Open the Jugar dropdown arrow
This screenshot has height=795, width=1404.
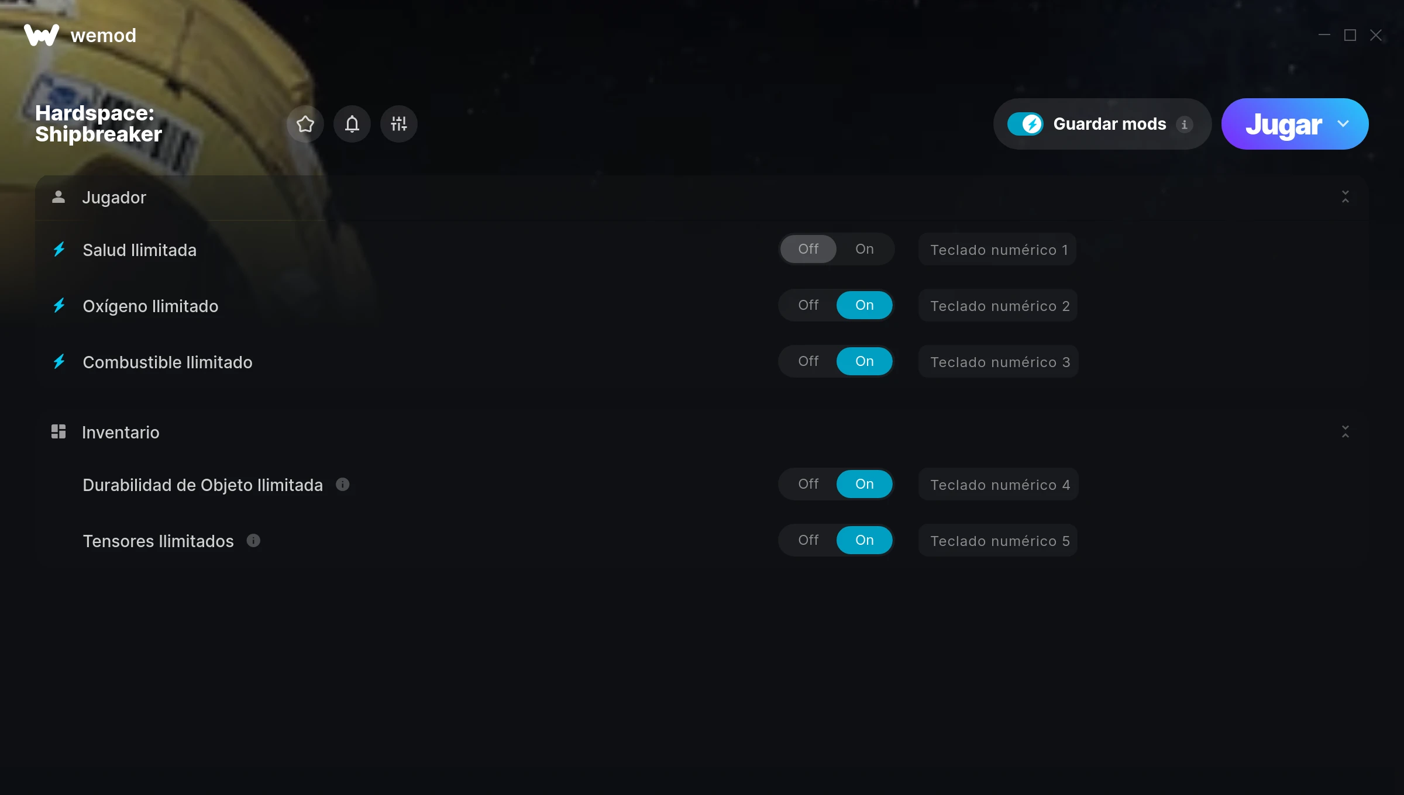(1343, 124)
